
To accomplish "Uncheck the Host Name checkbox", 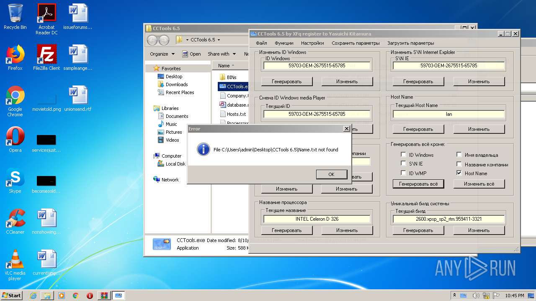I will (459, 173).
